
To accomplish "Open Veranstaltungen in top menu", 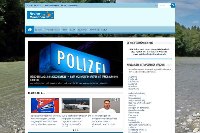I will click(52, 5).
